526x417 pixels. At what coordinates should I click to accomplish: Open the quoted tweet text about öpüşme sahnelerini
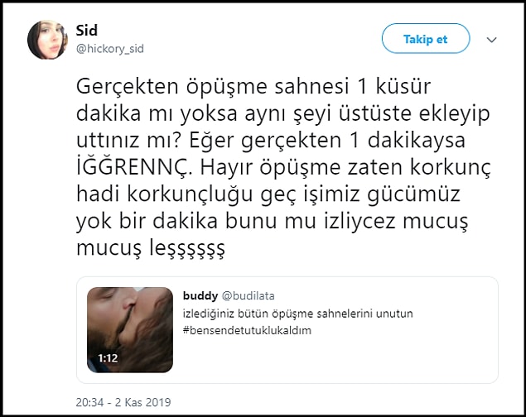pyautogui.click(x=298, y=314)
